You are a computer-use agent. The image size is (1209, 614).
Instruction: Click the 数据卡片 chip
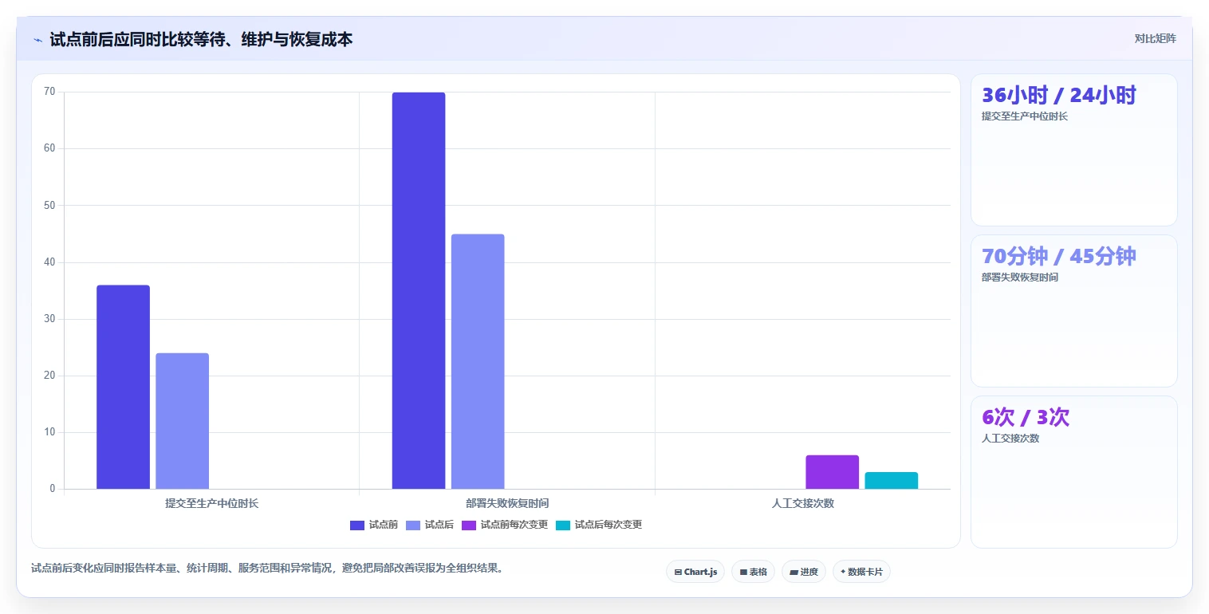(x=861, y=572)
